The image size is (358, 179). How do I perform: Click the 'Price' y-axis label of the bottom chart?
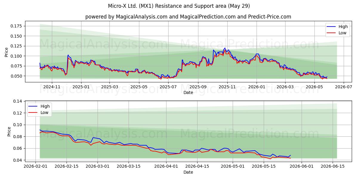coord(9,132)
